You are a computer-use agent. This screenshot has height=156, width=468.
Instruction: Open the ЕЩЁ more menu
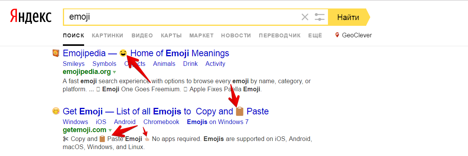(x=315, y=35)
